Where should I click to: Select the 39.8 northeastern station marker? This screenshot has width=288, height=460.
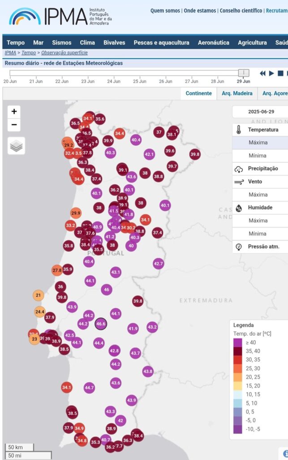click(195, 155)
